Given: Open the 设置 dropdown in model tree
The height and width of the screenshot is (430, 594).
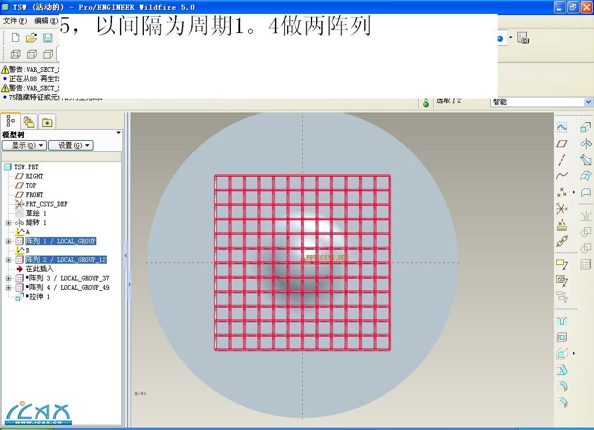Looking at the screenshot, I should (x=70, y=145).
